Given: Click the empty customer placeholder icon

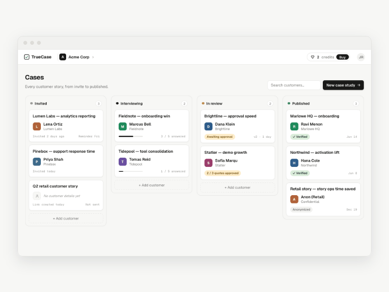Looking at the screenshot, I should coord(37,196).
